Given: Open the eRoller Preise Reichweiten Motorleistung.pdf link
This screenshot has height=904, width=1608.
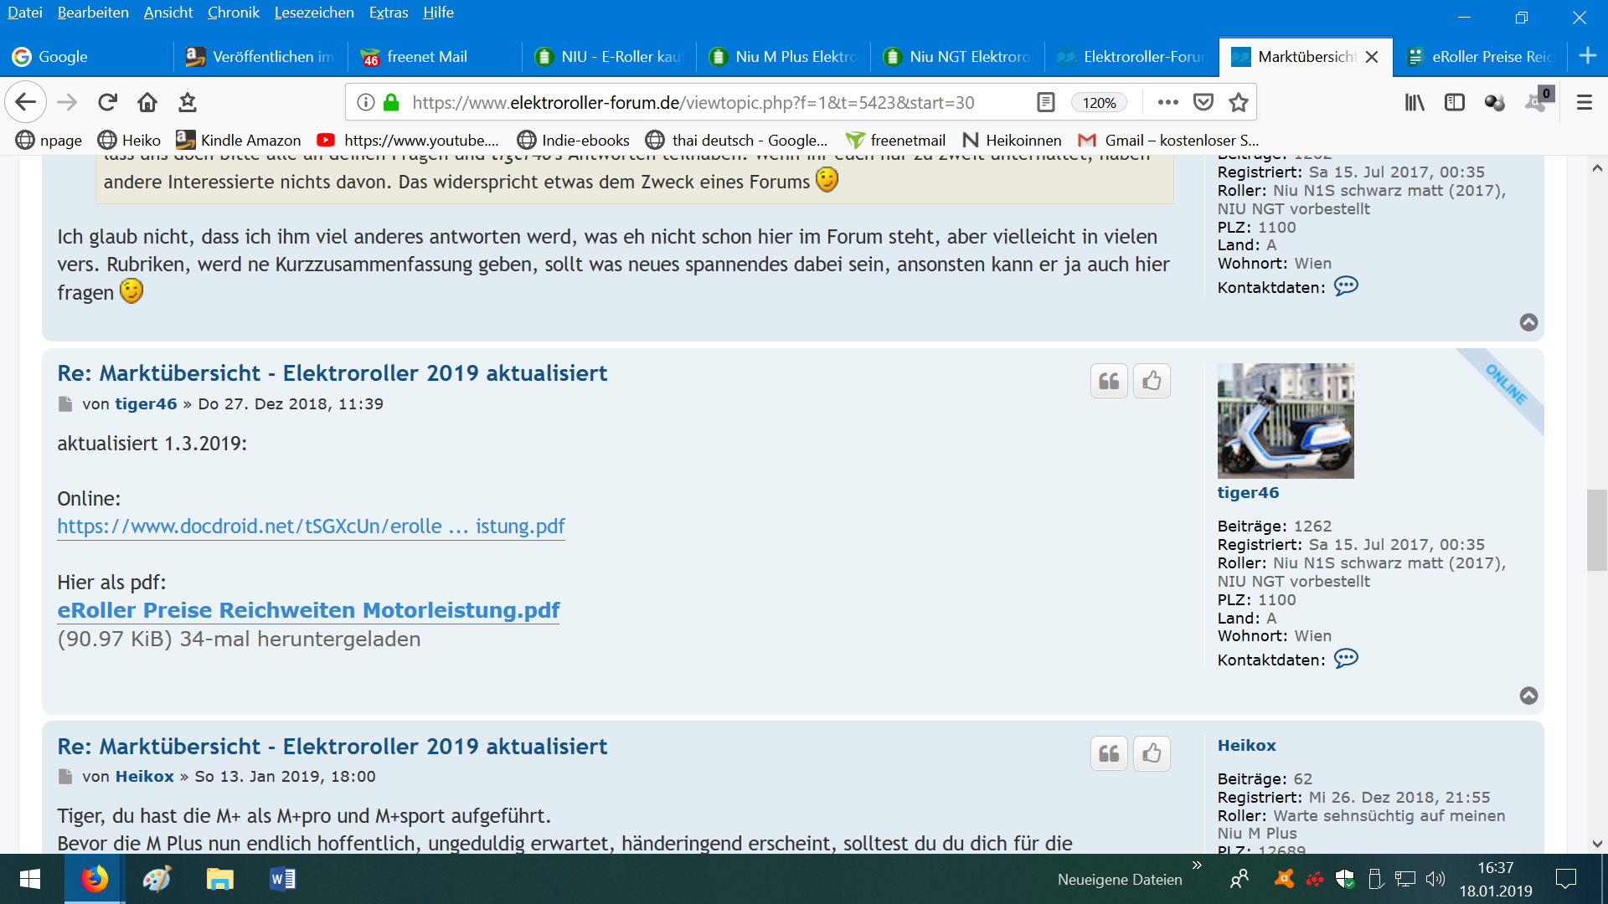Looking at the screenshot, I should click(308, 610).
